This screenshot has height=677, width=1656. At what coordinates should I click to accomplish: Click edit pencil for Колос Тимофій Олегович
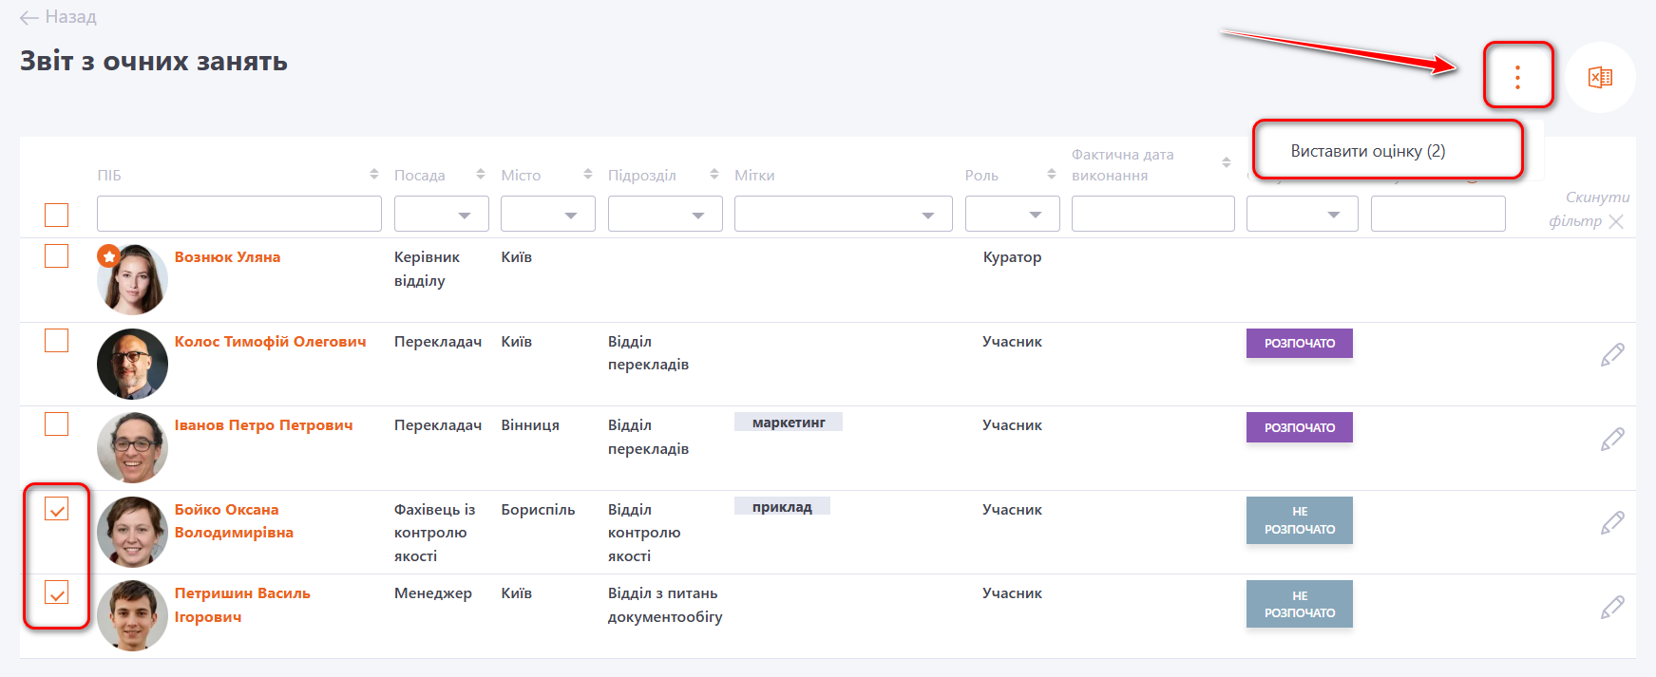point(1611,355)
